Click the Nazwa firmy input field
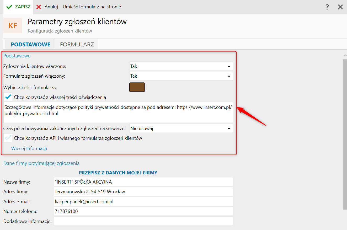 (143, 182)
